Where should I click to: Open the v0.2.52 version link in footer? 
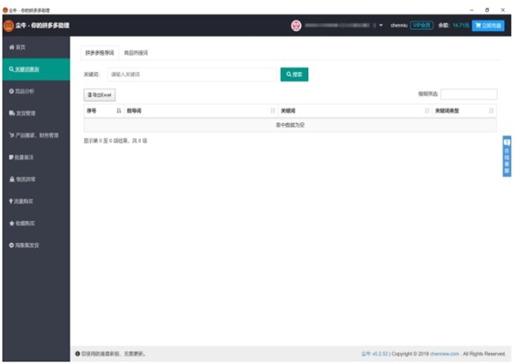pyautogui.click(x=375, y=354)
